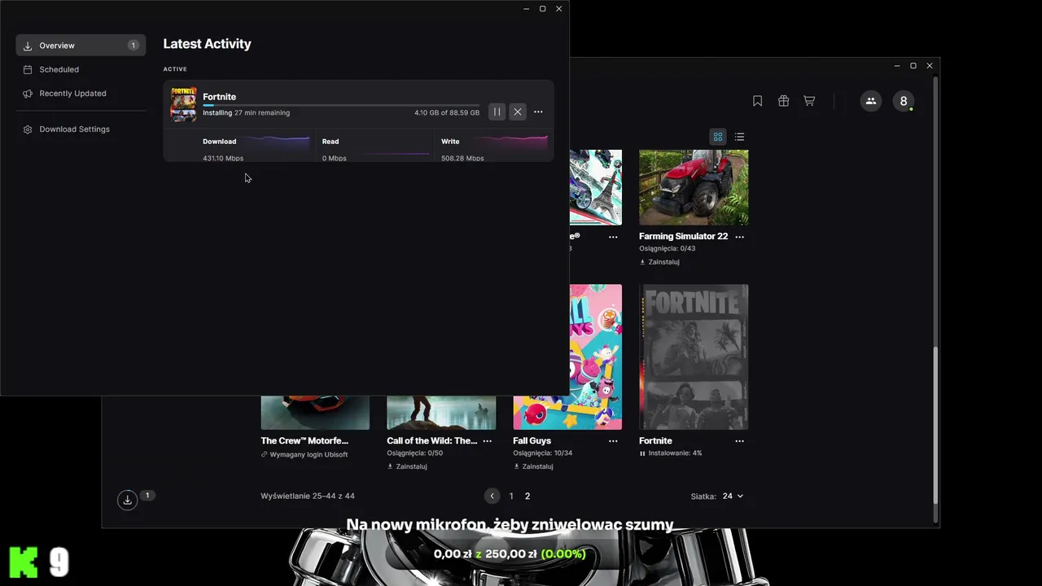The image size is (1042, 586).
Task: Open the account profile avatar
Action: pyautogui.click(x=903, y=101)
